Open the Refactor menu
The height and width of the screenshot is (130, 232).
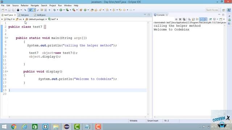click(25, 5)
